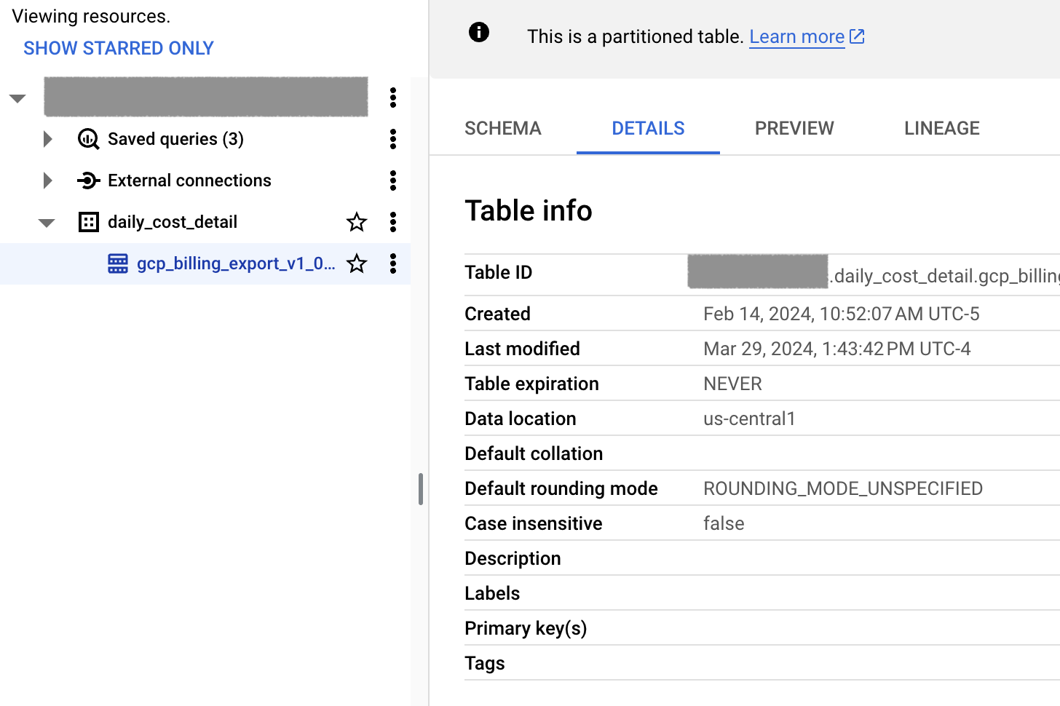Screen dimensions: 1060x706
Task: Click the Tags row label
Action: (484, 663)
